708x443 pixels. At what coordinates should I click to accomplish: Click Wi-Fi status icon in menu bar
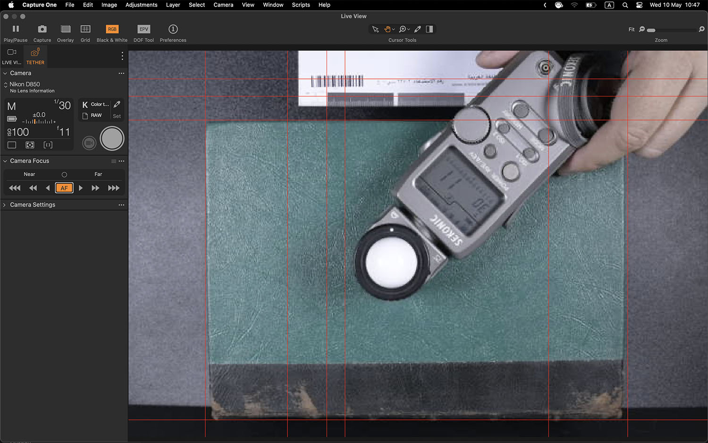coord(574,5)
